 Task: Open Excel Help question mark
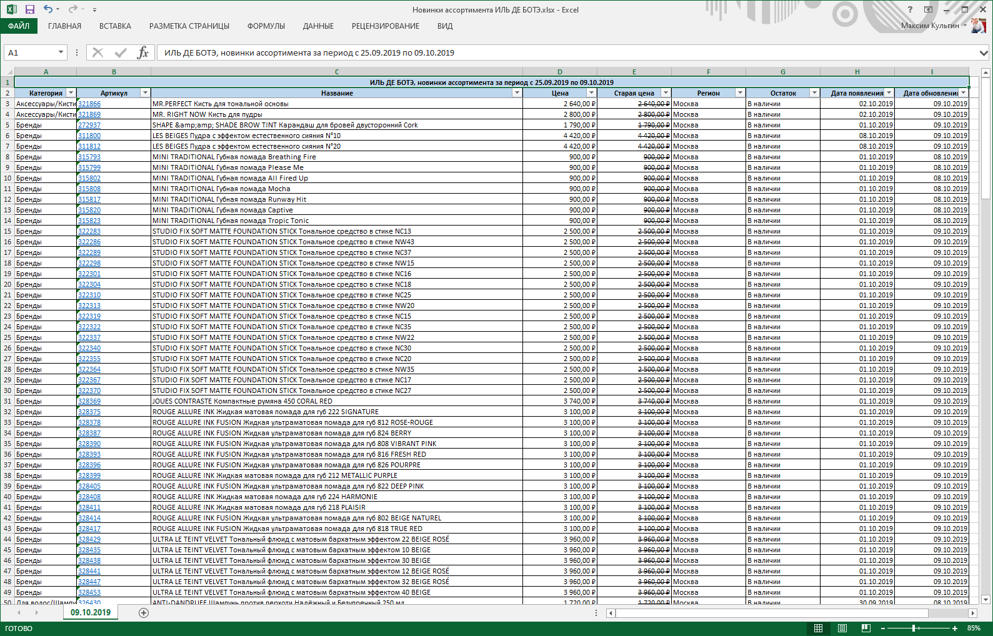tap(910, 9)
